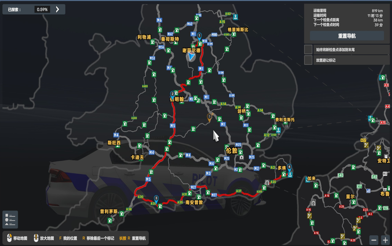
Task: Click the 利物浦 city label
Action: 144,37
